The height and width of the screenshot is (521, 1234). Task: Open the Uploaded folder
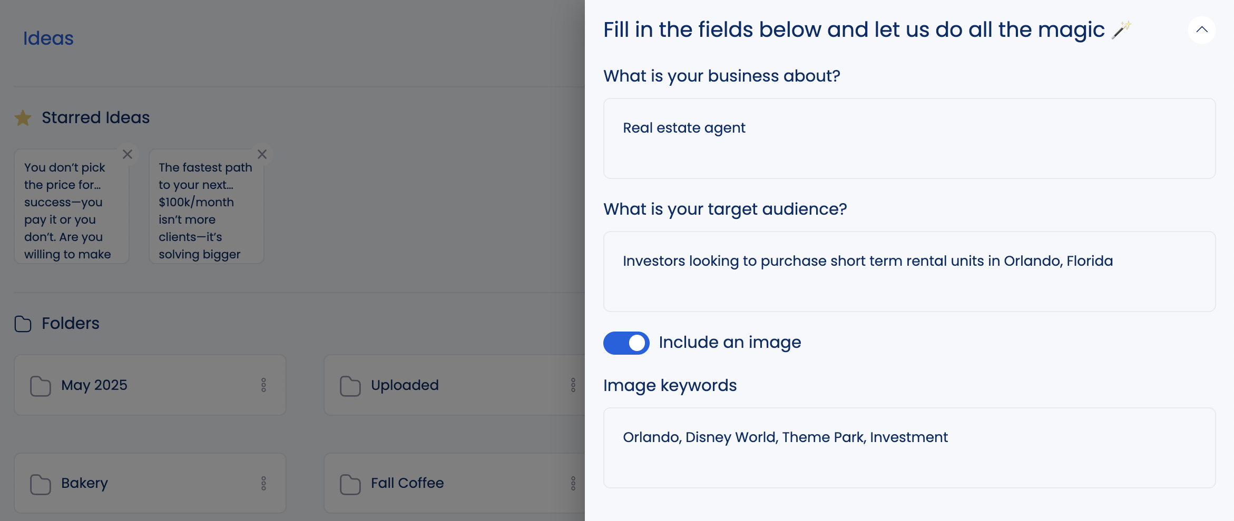tap(405, 385)
